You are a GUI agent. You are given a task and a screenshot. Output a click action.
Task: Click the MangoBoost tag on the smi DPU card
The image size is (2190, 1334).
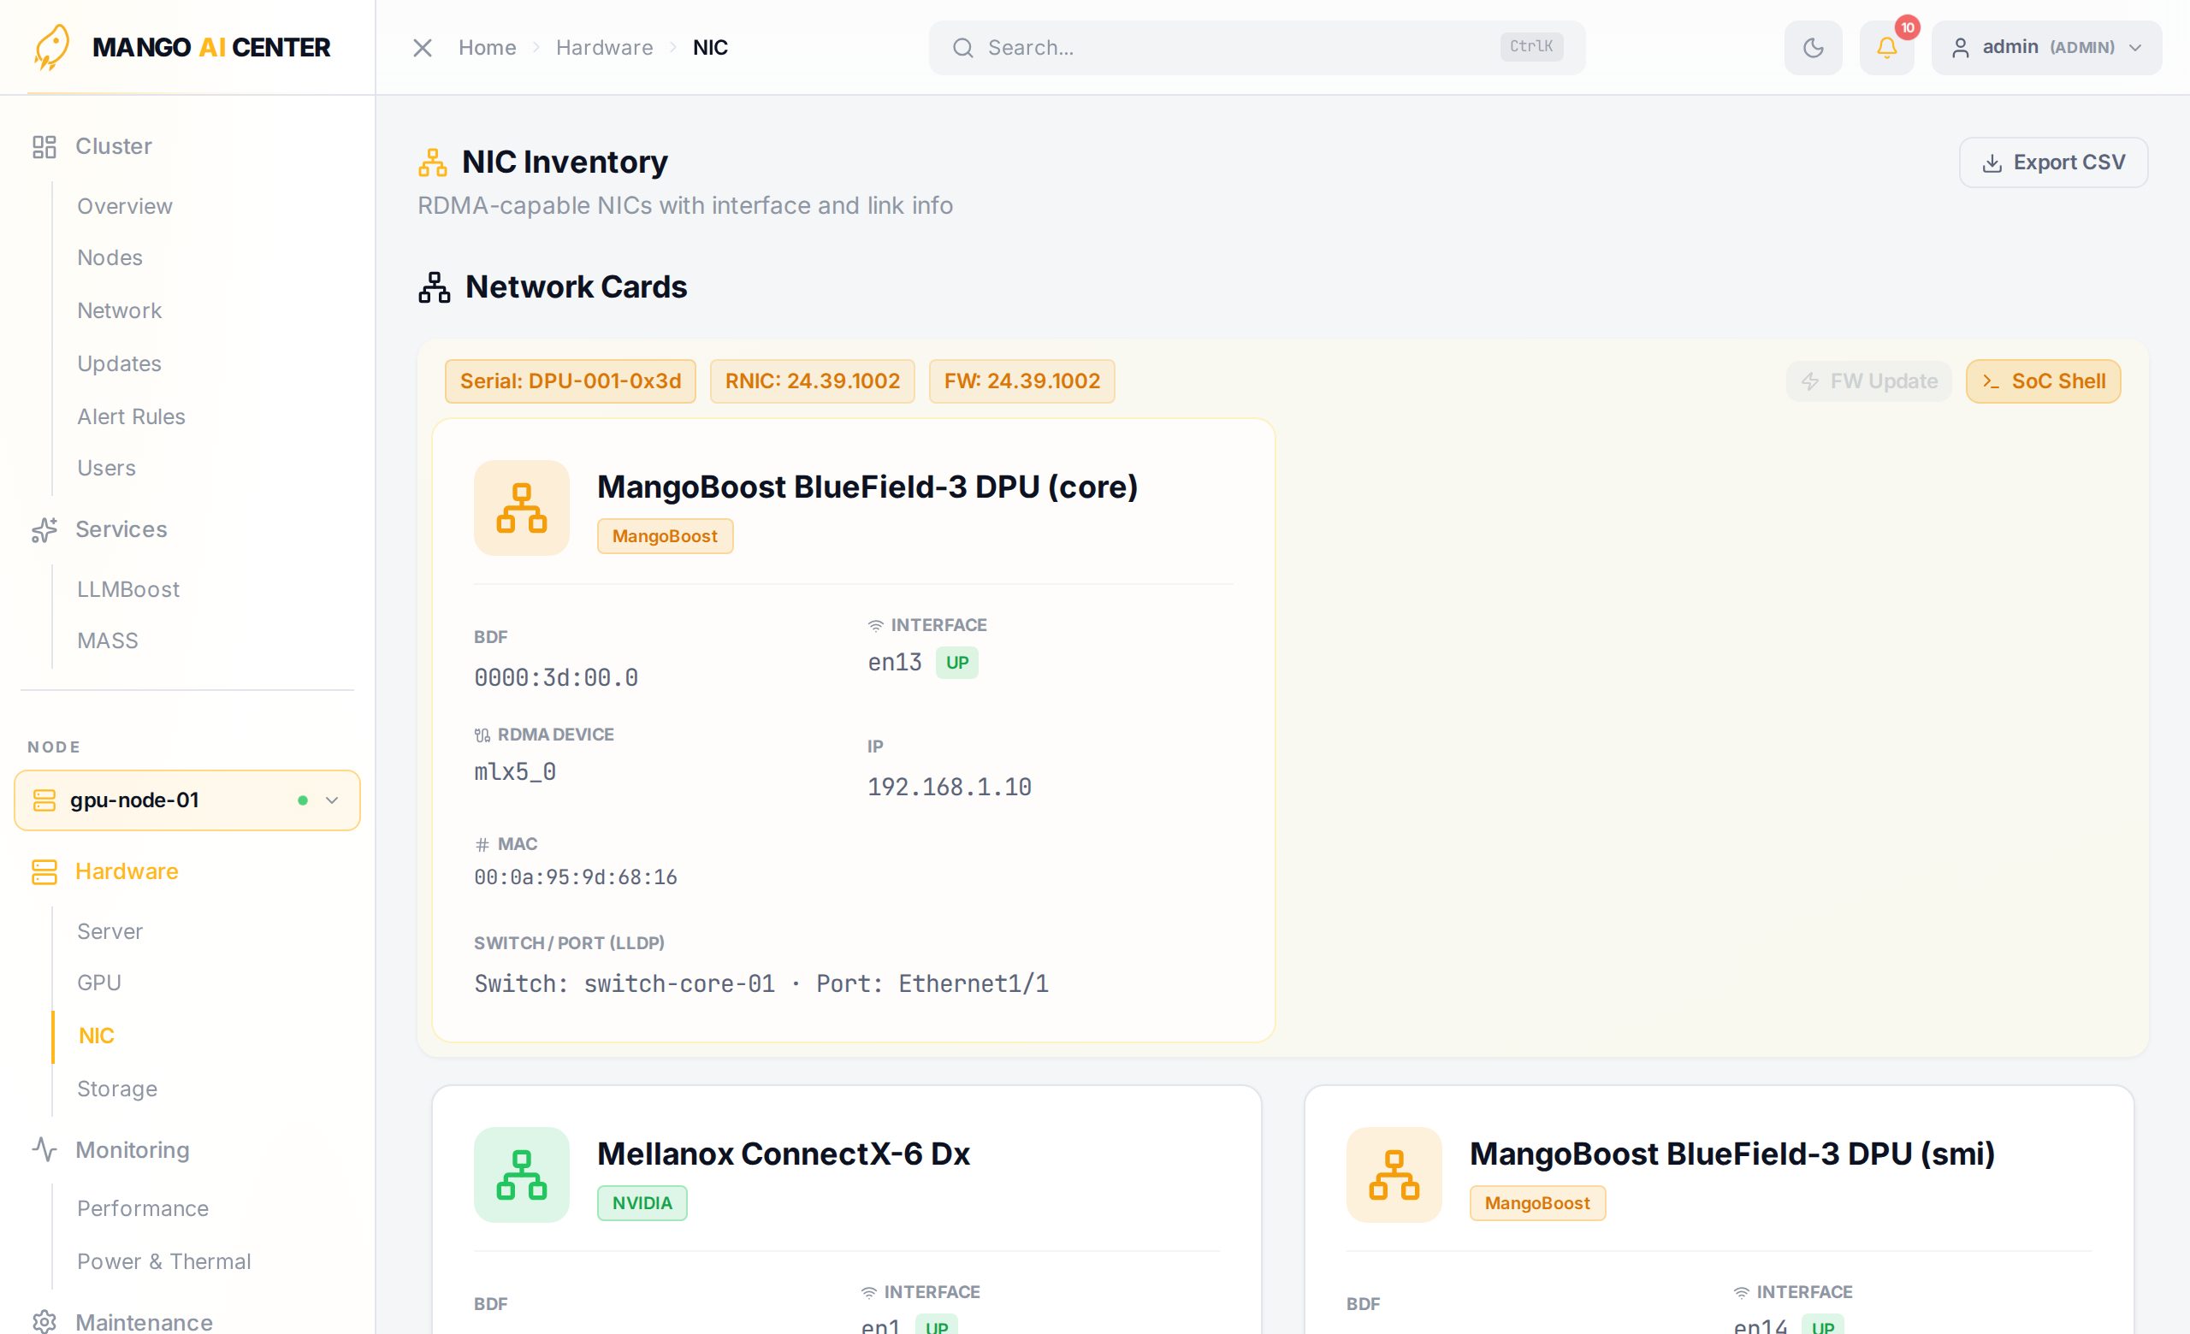(x=1536, y=1202)
